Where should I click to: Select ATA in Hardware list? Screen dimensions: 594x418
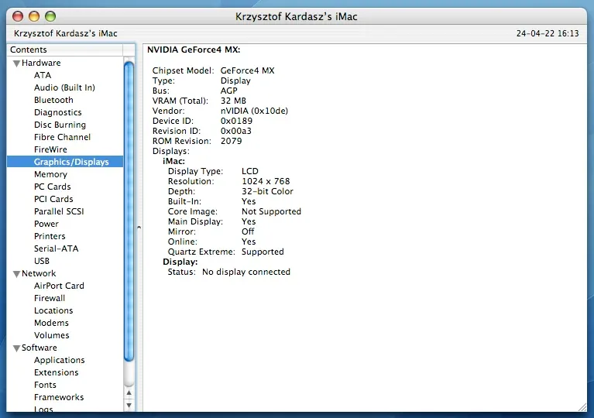pyautogui.click(x=43, y=75)
